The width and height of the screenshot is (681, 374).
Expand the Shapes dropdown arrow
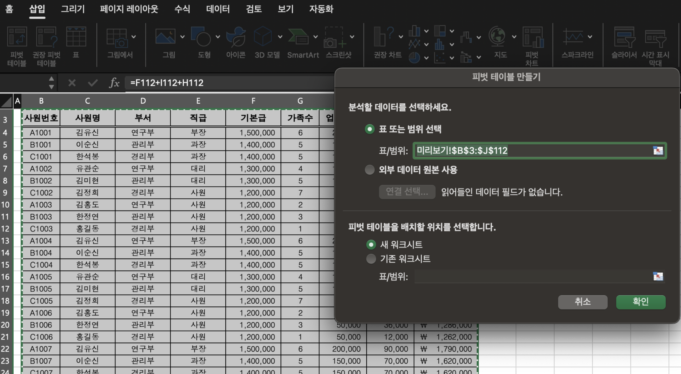218,37
